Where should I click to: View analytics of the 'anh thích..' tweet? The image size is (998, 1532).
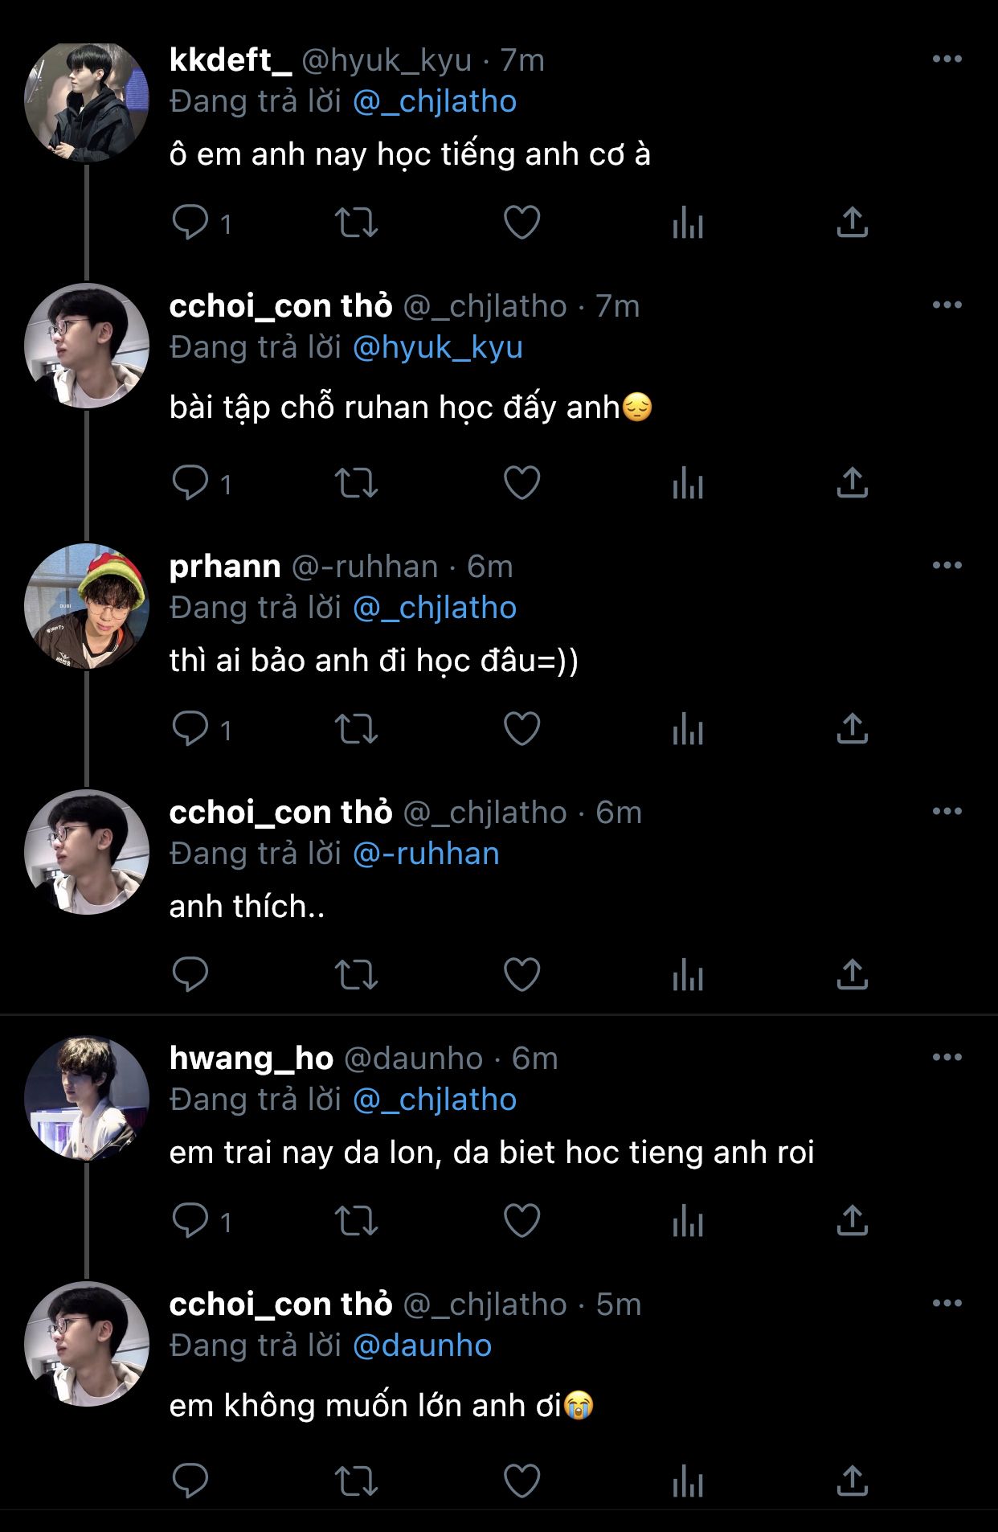(687, 975)
